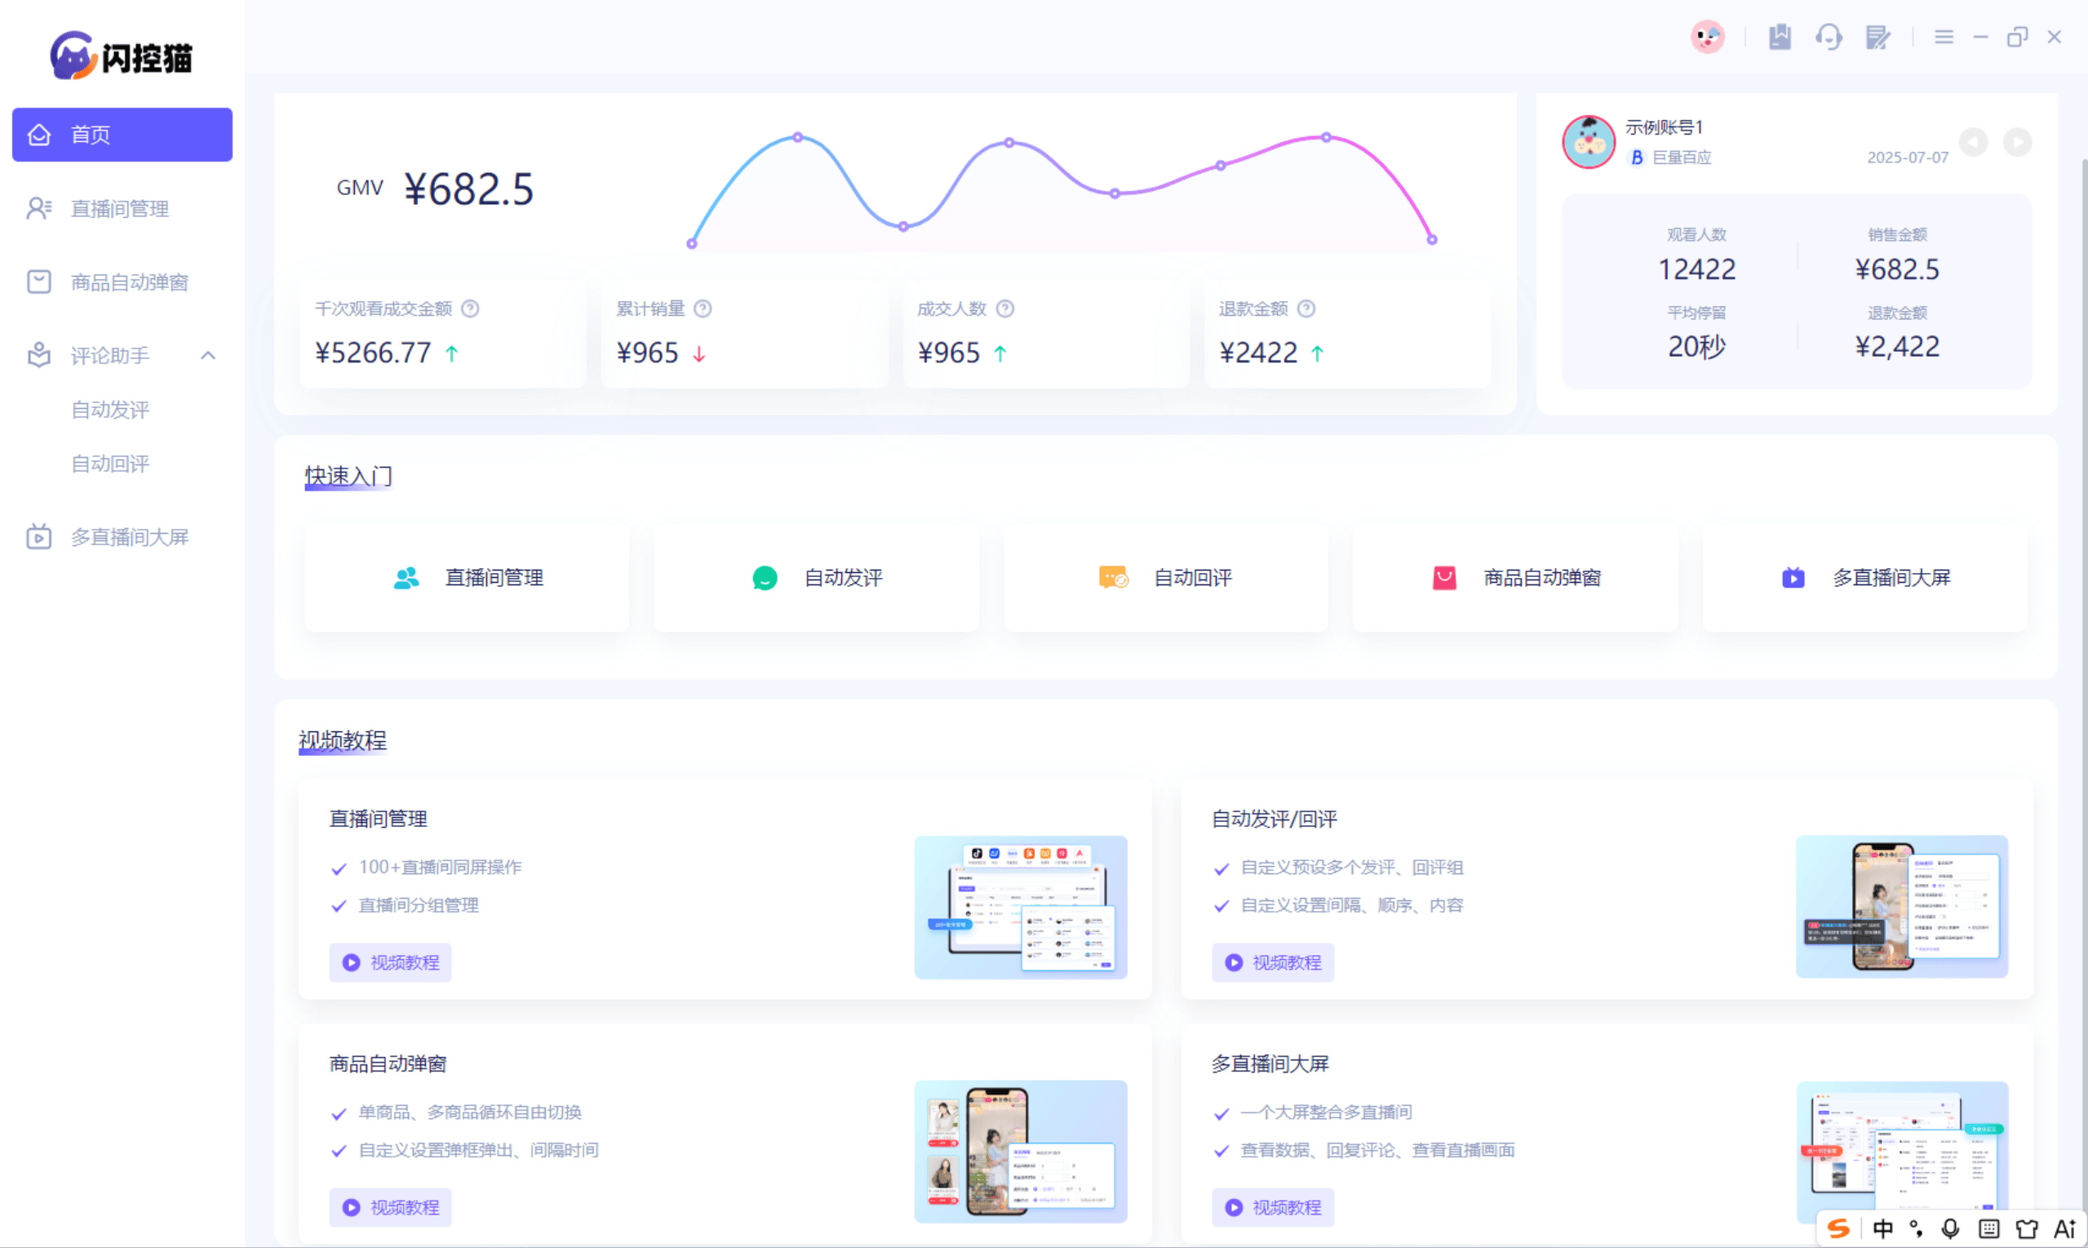Click the GMV ¥682.5 value
The height and width of the screenshot is (1248, 2088).
pos(469,189)
